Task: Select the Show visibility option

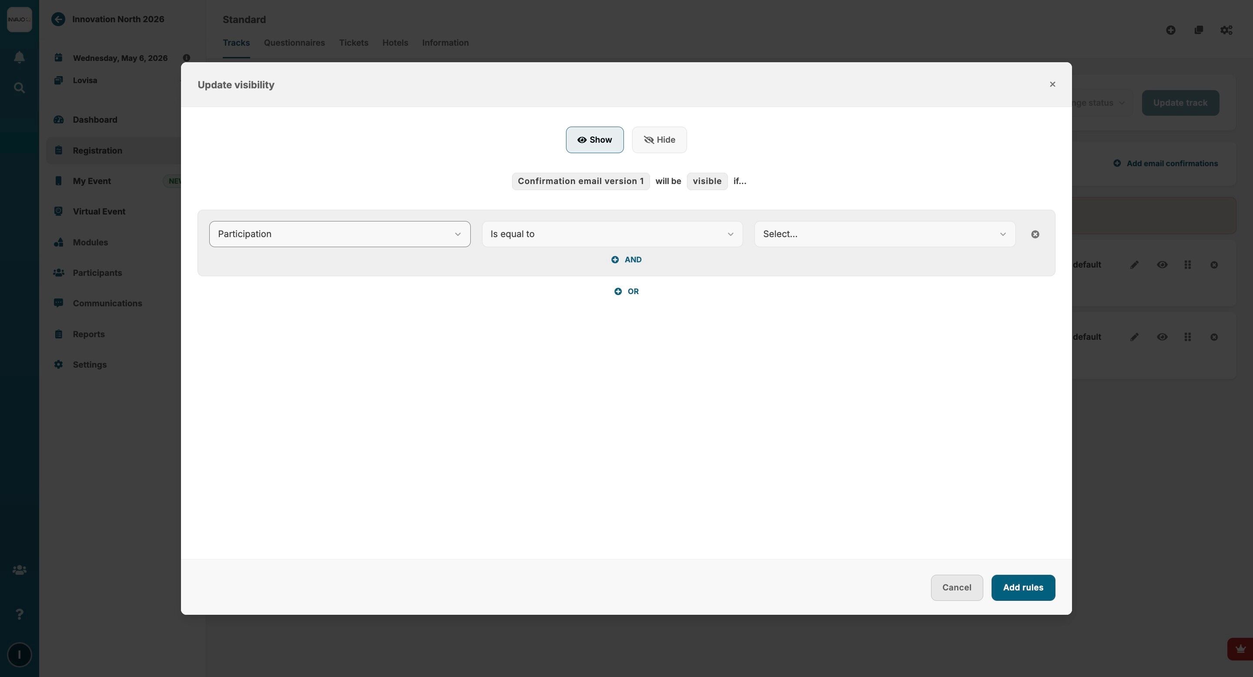Action: [x=594, y=140]
